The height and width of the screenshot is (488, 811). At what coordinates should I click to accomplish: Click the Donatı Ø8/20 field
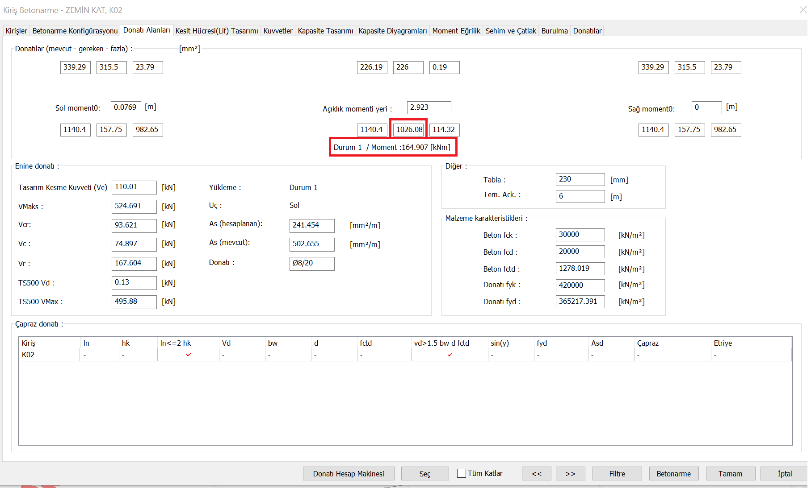[311, 263]
